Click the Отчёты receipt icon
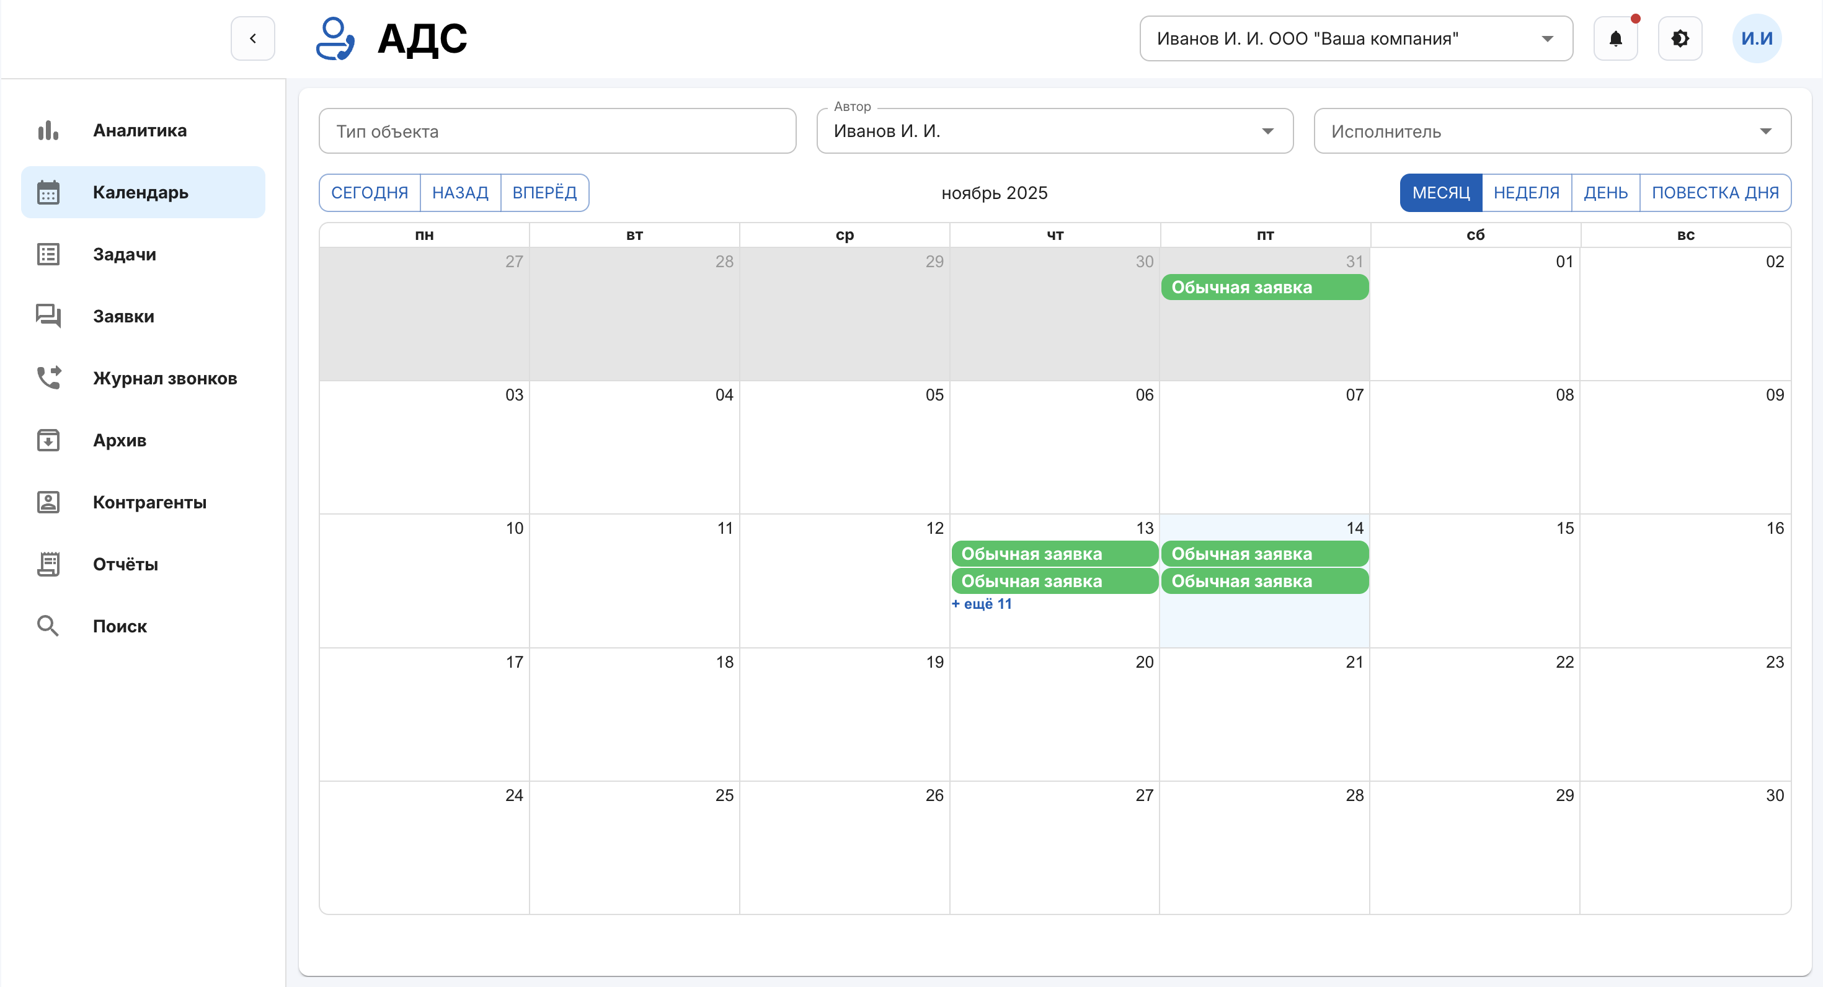Screen dimensions: 1823x987 click(48, 564)
